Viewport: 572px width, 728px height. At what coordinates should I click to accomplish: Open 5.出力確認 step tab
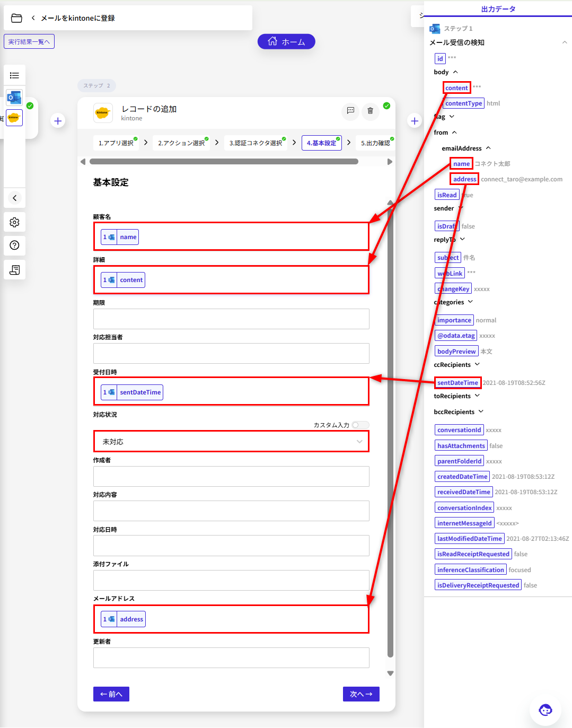click(x=375, y=143)
